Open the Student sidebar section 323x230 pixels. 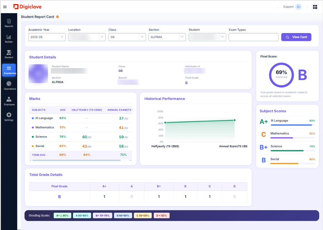[x=9, y=54]
